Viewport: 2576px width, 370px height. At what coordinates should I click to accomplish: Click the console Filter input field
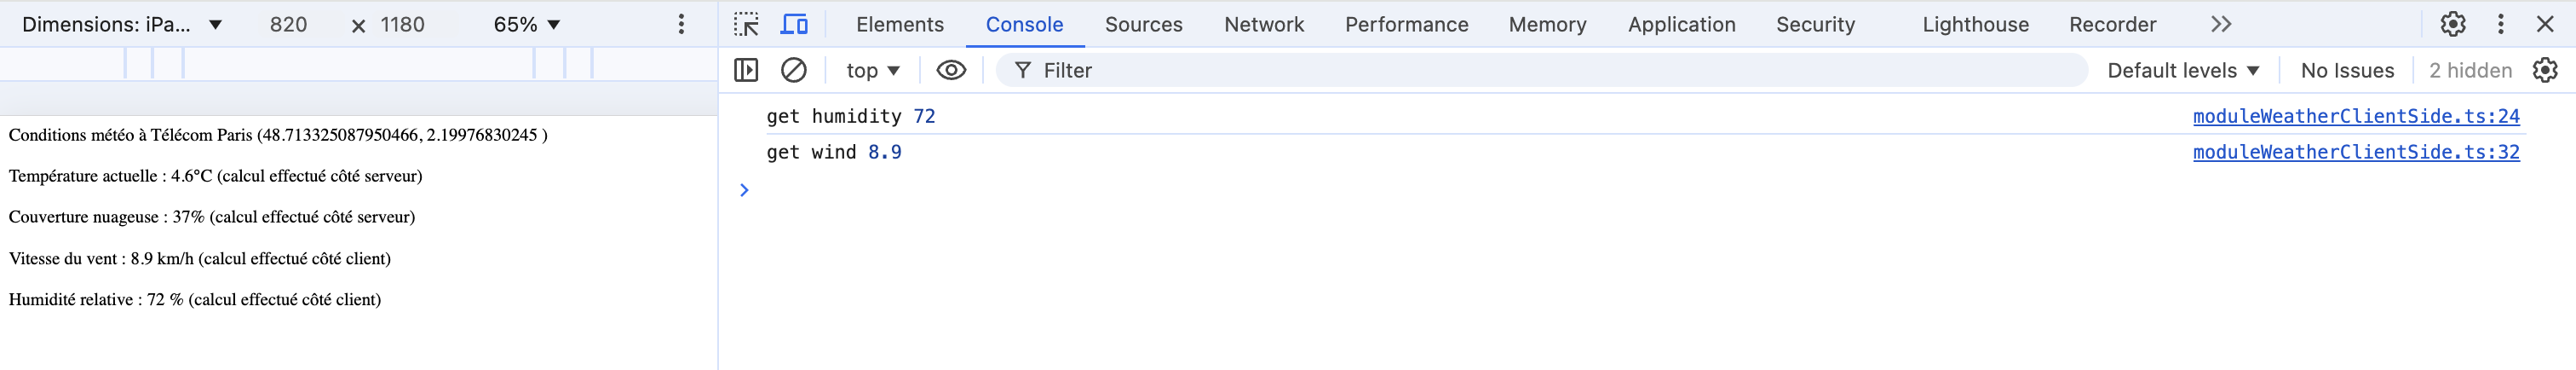coord(1542,70)
